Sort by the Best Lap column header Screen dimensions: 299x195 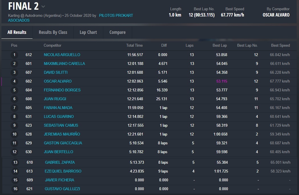[220, 45]
